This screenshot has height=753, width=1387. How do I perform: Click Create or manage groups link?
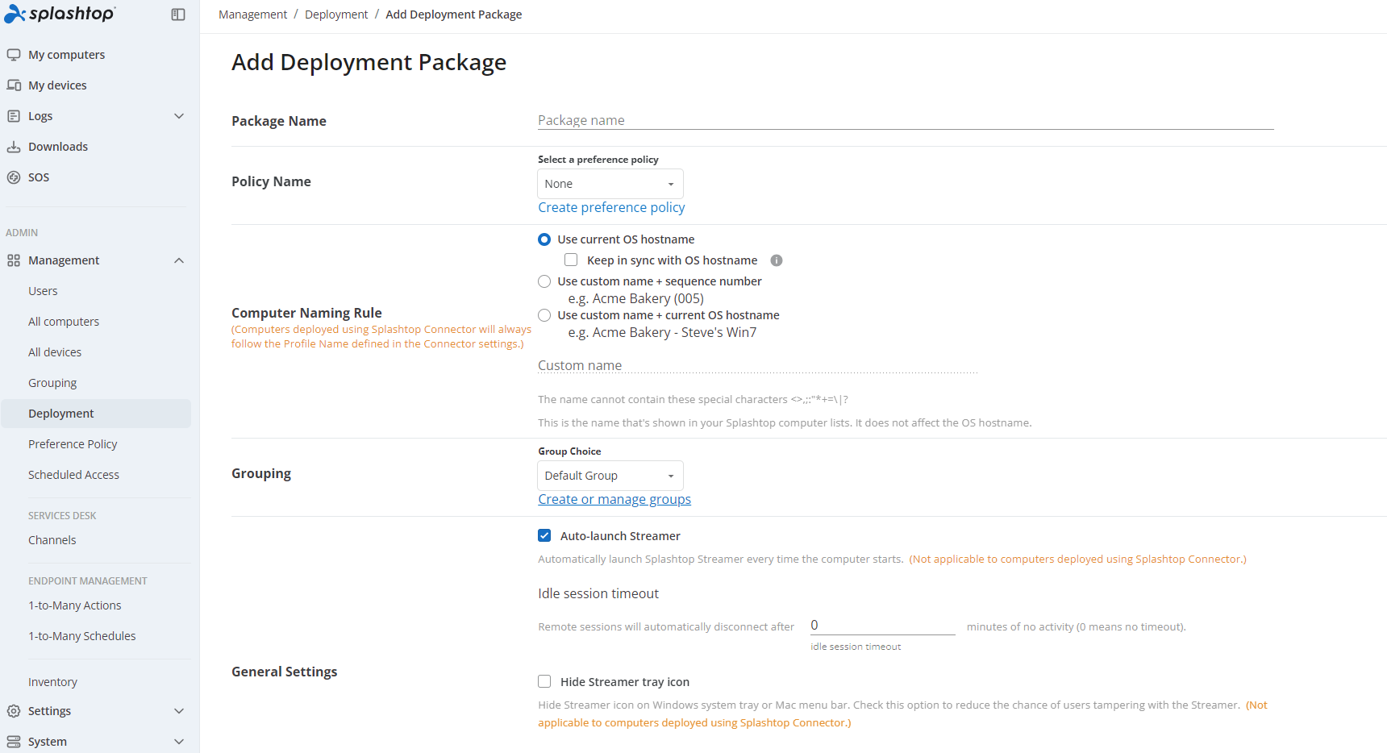click(x=614, y=499)
